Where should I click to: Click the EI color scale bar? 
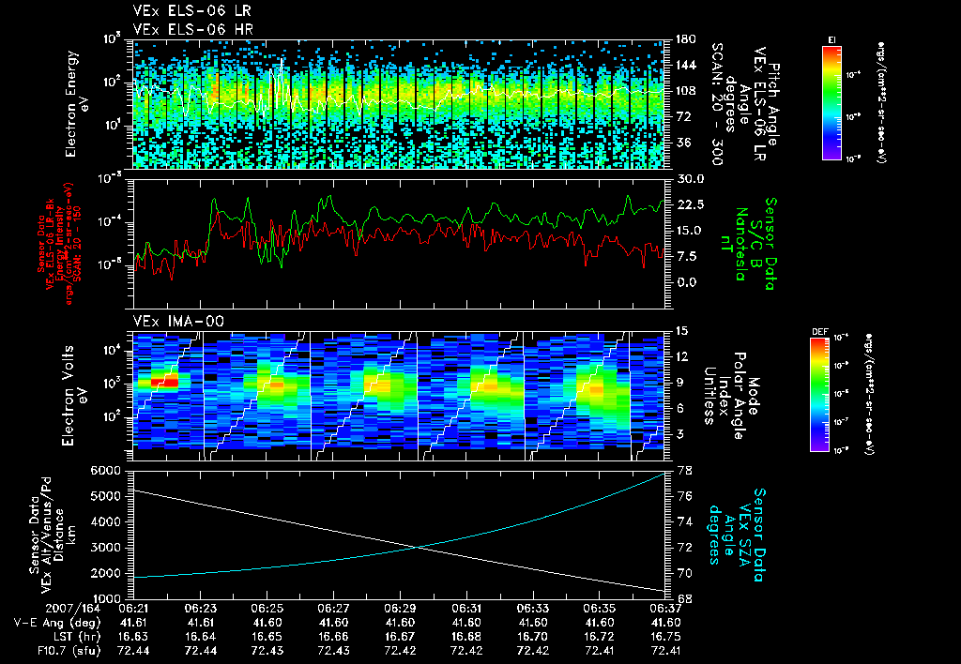[831, 102]
